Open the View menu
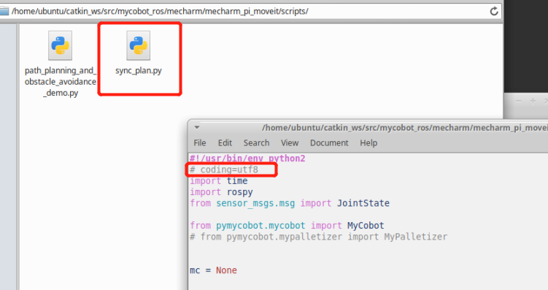Image resolution: width=548 pixels, height=290 pixels. [290, 142]
